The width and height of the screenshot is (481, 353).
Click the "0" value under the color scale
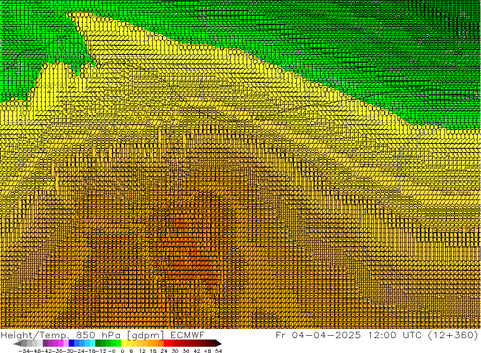[x=122, y=351]
